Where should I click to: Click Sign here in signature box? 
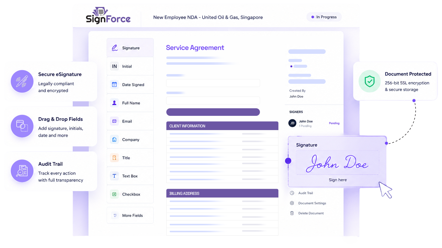338,180
